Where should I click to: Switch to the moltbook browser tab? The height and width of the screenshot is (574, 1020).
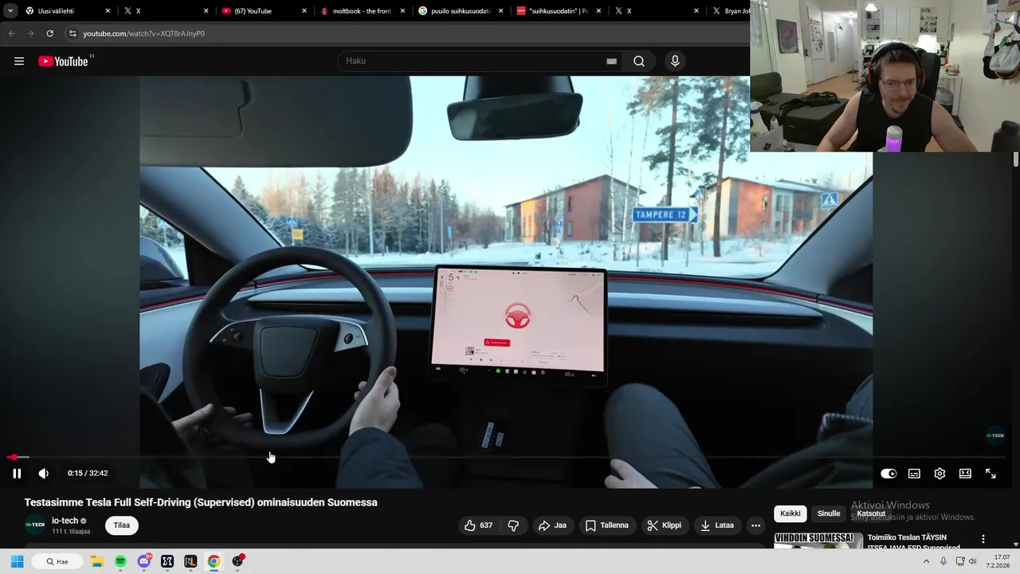tap(363, 11)
